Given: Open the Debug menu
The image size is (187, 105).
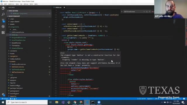Looking at the screenshot, I should [x=26, y=4].
